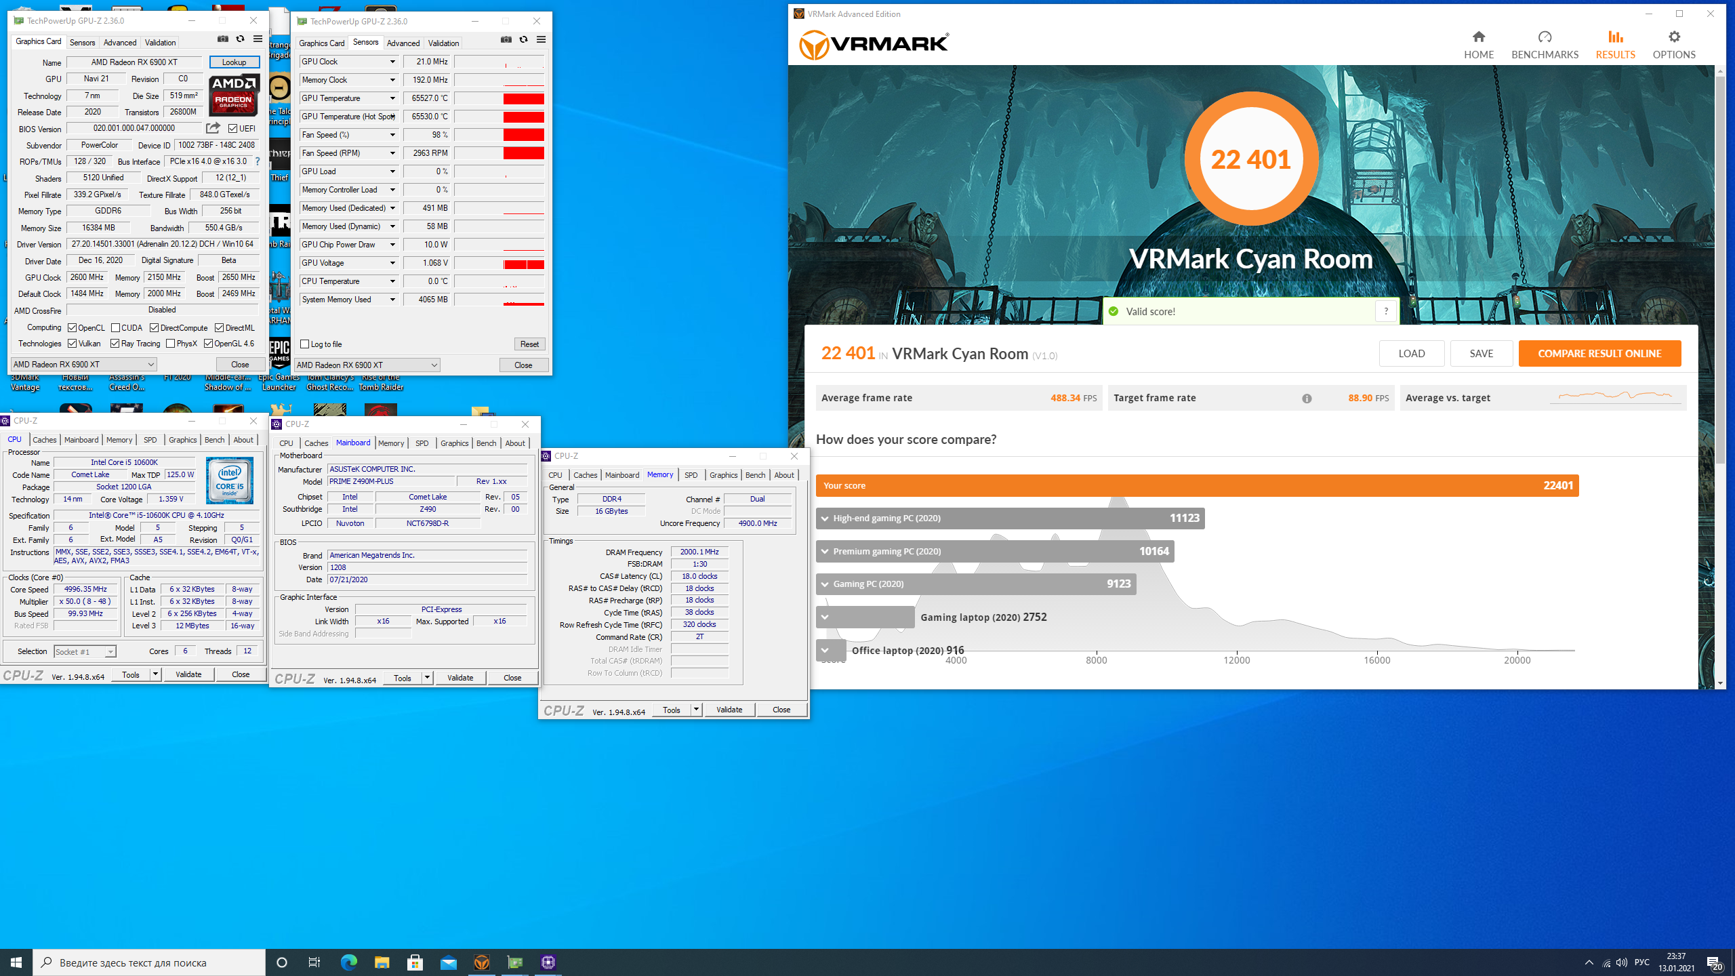
Task: Click the GPU-Z Lookup button
Action: [x=234, y=62]
